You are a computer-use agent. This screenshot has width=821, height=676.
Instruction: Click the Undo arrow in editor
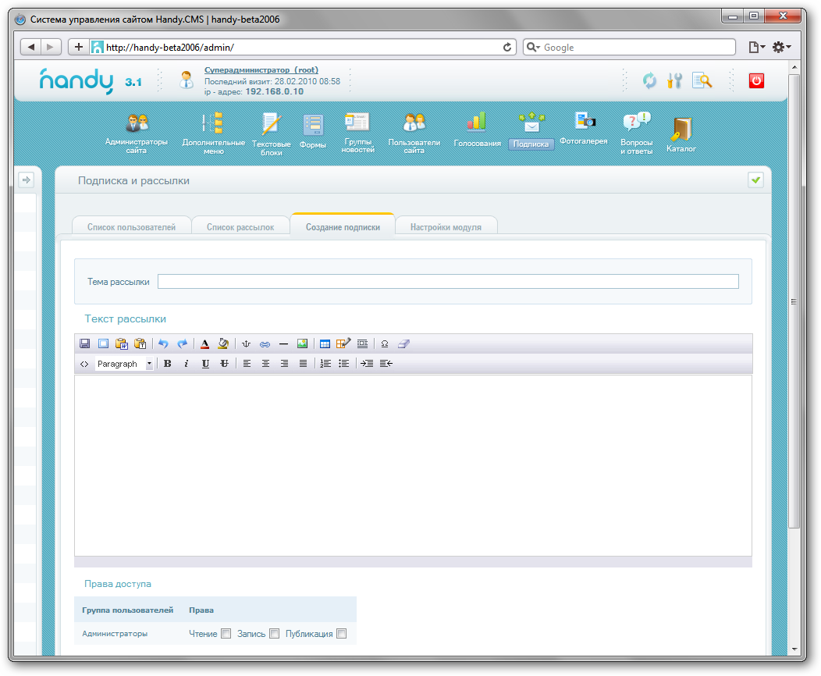pyautogui.click(x=163, y=343)
